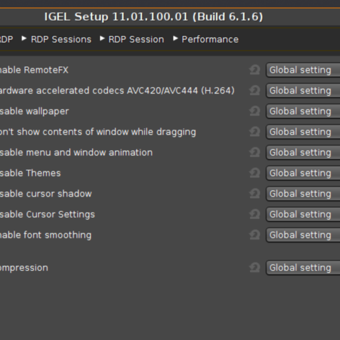
Task: Reset the window dragging contents setting icon
Action: (255, 131)
